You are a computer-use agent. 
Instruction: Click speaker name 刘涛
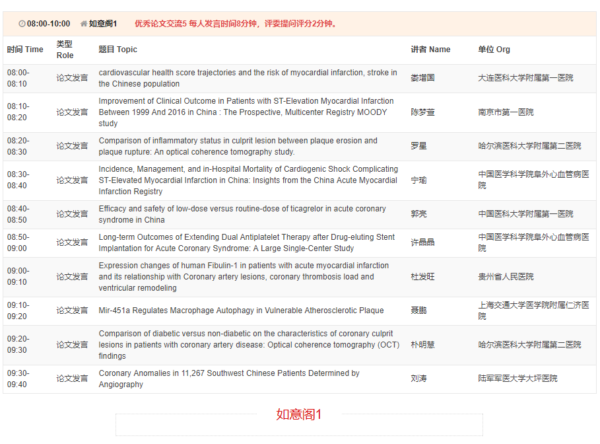418,379
